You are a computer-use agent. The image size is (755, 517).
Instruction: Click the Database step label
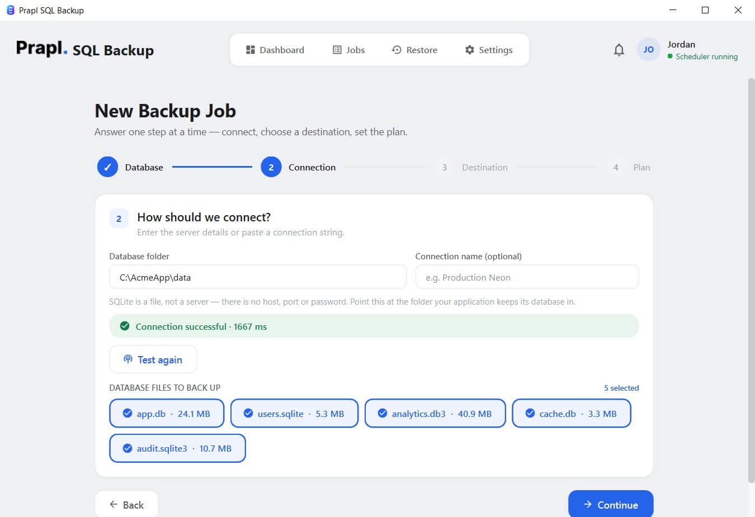tap(144, 167)
